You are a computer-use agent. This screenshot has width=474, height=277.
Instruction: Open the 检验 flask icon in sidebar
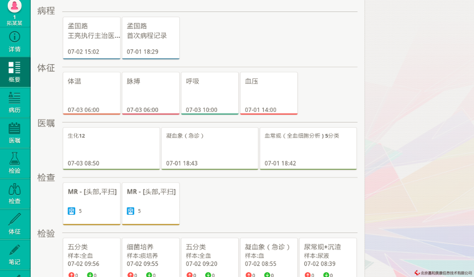(15, 159)
